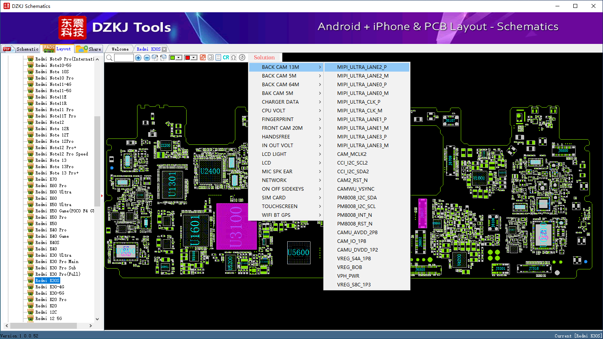The width and height of the screenshot is (603, 339).
Task: Close the Redmi K30S tab
Action: pyautogui.click(x=164, y=49)
